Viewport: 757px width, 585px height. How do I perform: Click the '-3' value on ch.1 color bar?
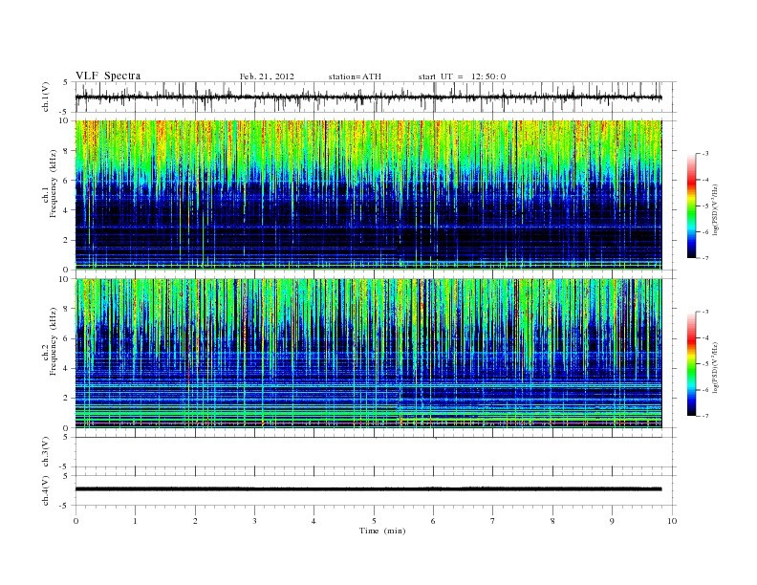(705, 154)
